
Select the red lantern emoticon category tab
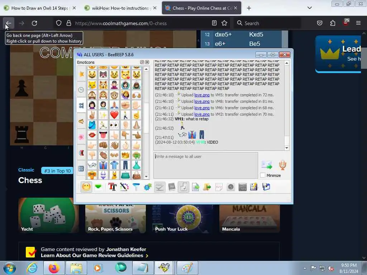81,153
